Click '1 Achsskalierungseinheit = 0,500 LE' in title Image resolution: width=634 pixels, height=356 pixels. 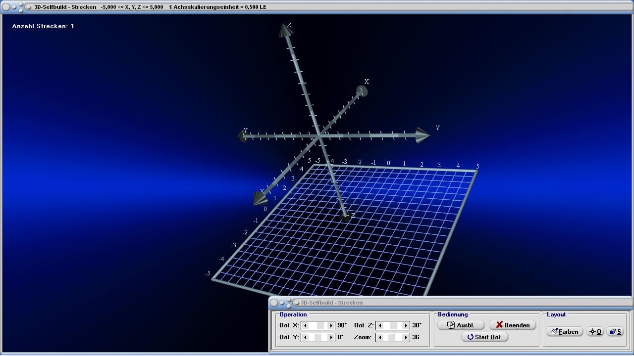(x=217, y=7)
